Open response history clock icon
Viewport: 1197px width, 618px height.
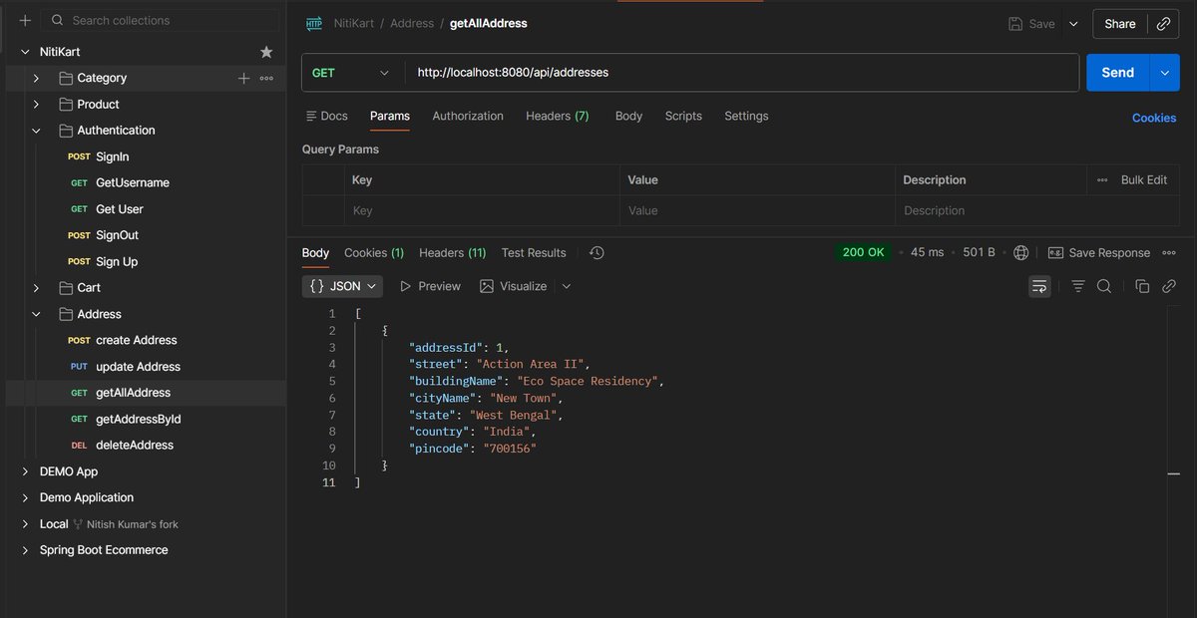point(597,253)
